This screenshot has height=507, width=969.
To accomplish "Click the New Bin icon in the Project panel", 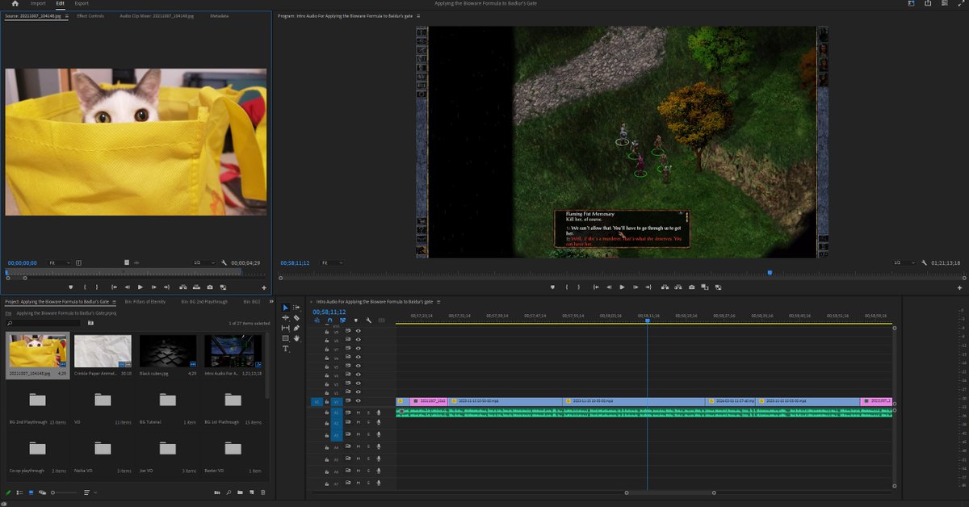I will pos(240,492).
